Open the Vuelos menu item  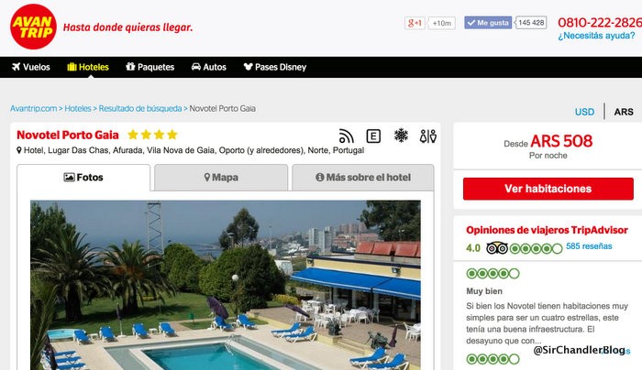(x=31, y=67)
